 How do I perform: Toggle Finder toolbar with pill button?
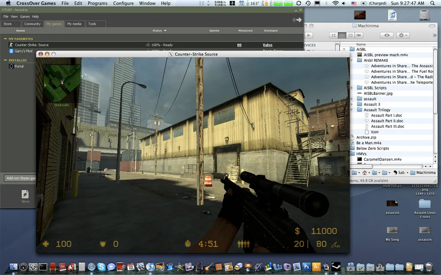pos(432,26)
